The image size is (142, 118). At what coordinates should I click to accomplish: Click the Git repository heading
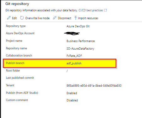(x=17, y=4)
